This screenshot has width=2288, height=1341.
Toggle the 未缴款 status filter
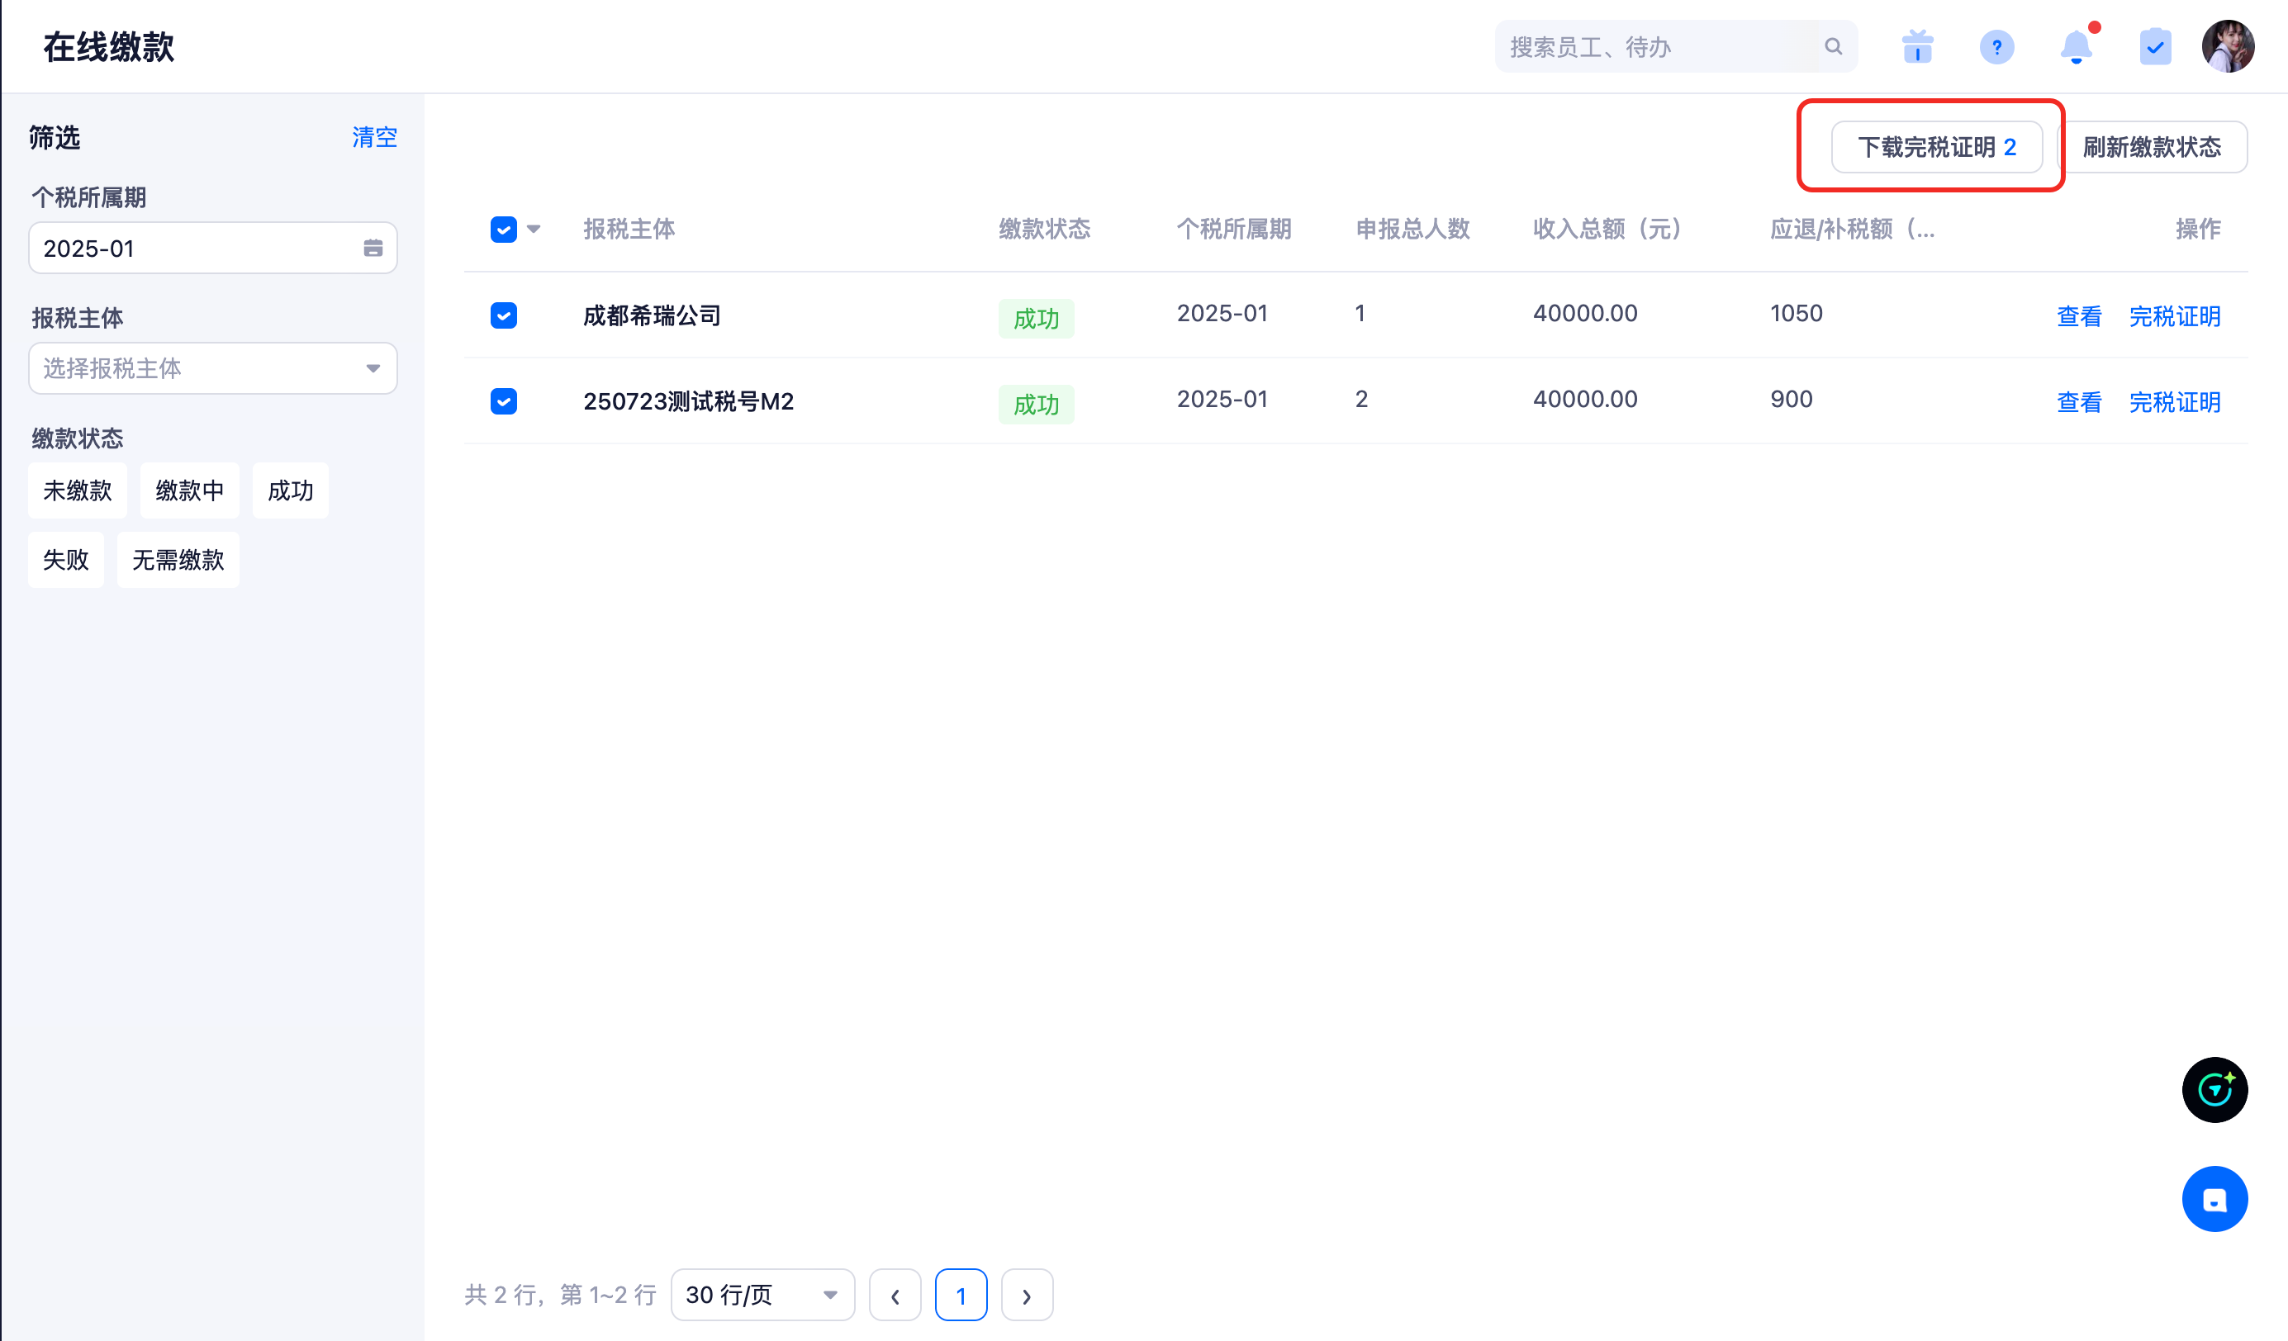77,490
